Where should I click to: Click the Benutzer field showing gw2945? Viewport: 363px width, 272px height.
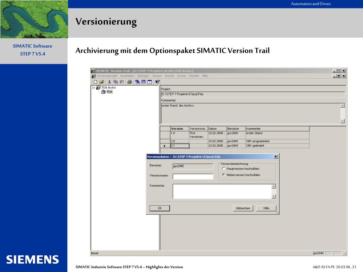click(193, 166)
